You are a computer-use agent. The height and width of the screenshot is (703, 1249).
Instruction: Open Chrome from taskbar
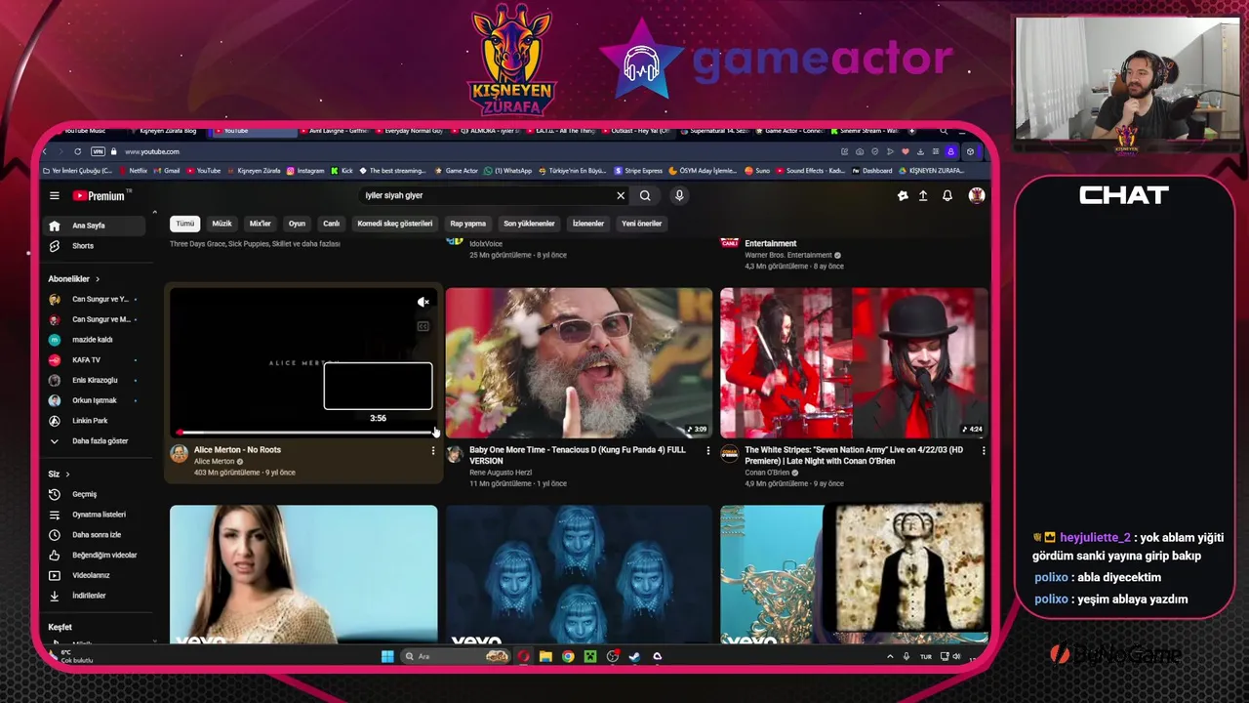pos(568,656)
